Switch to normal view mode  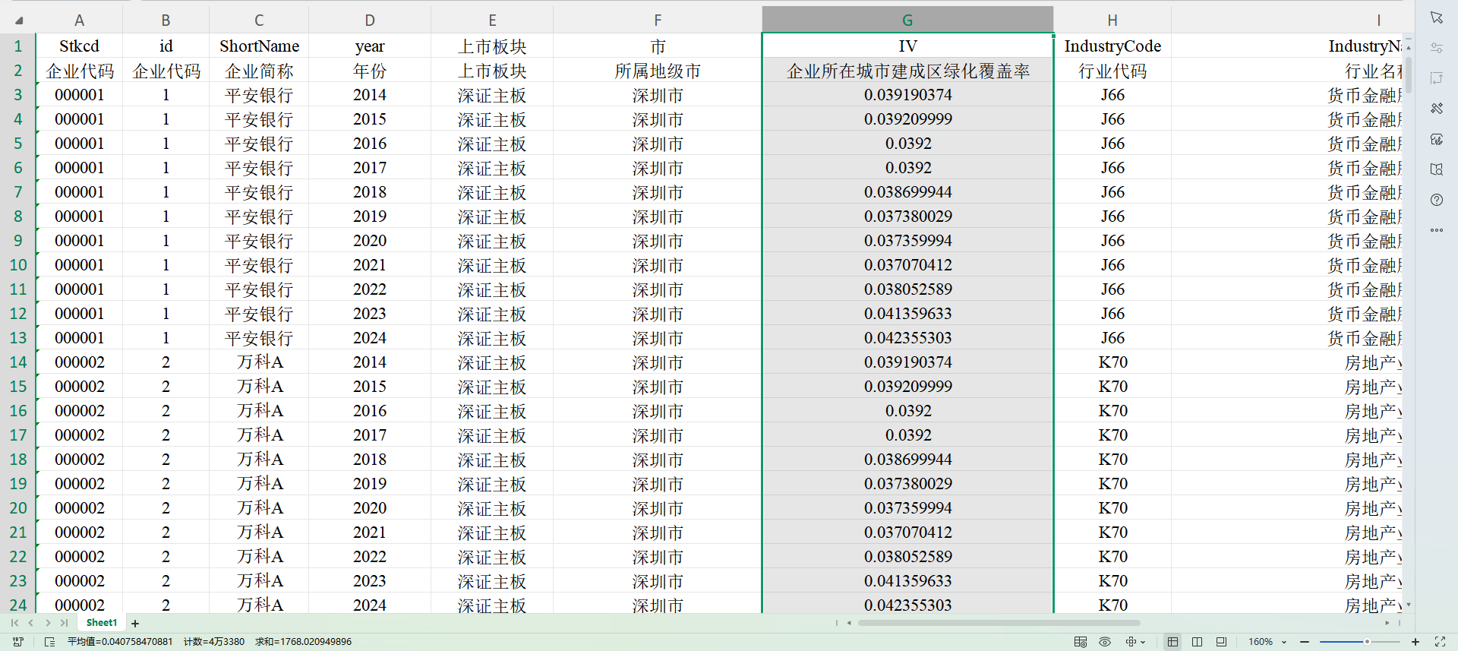point(1172,642)
